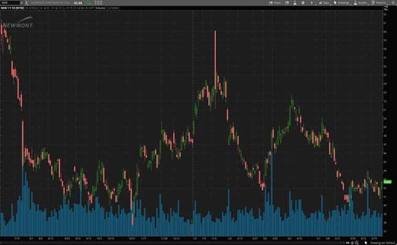Click the flask icon in the toolbar
This screenshot has width=397, height=245.
(x=295, y=3)
